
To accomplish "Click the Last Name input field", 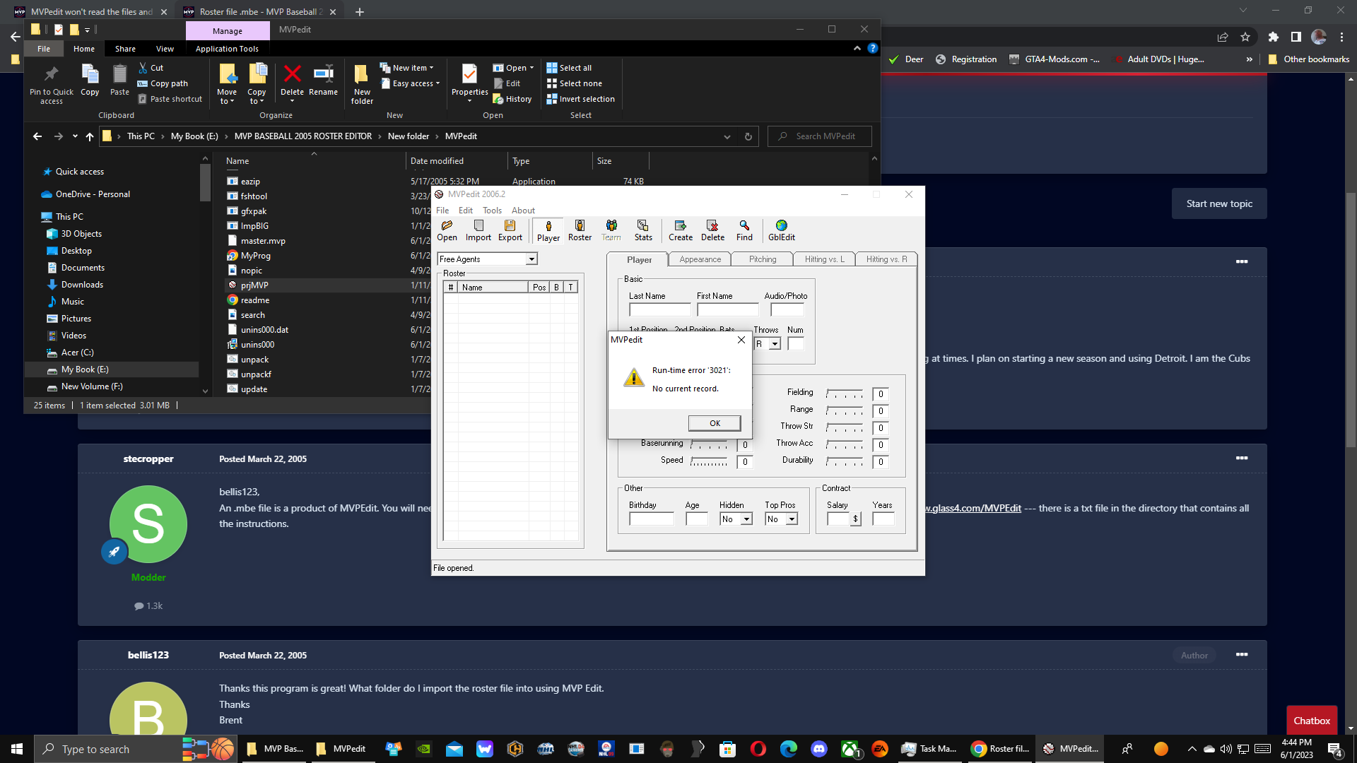I will (660, 309).
